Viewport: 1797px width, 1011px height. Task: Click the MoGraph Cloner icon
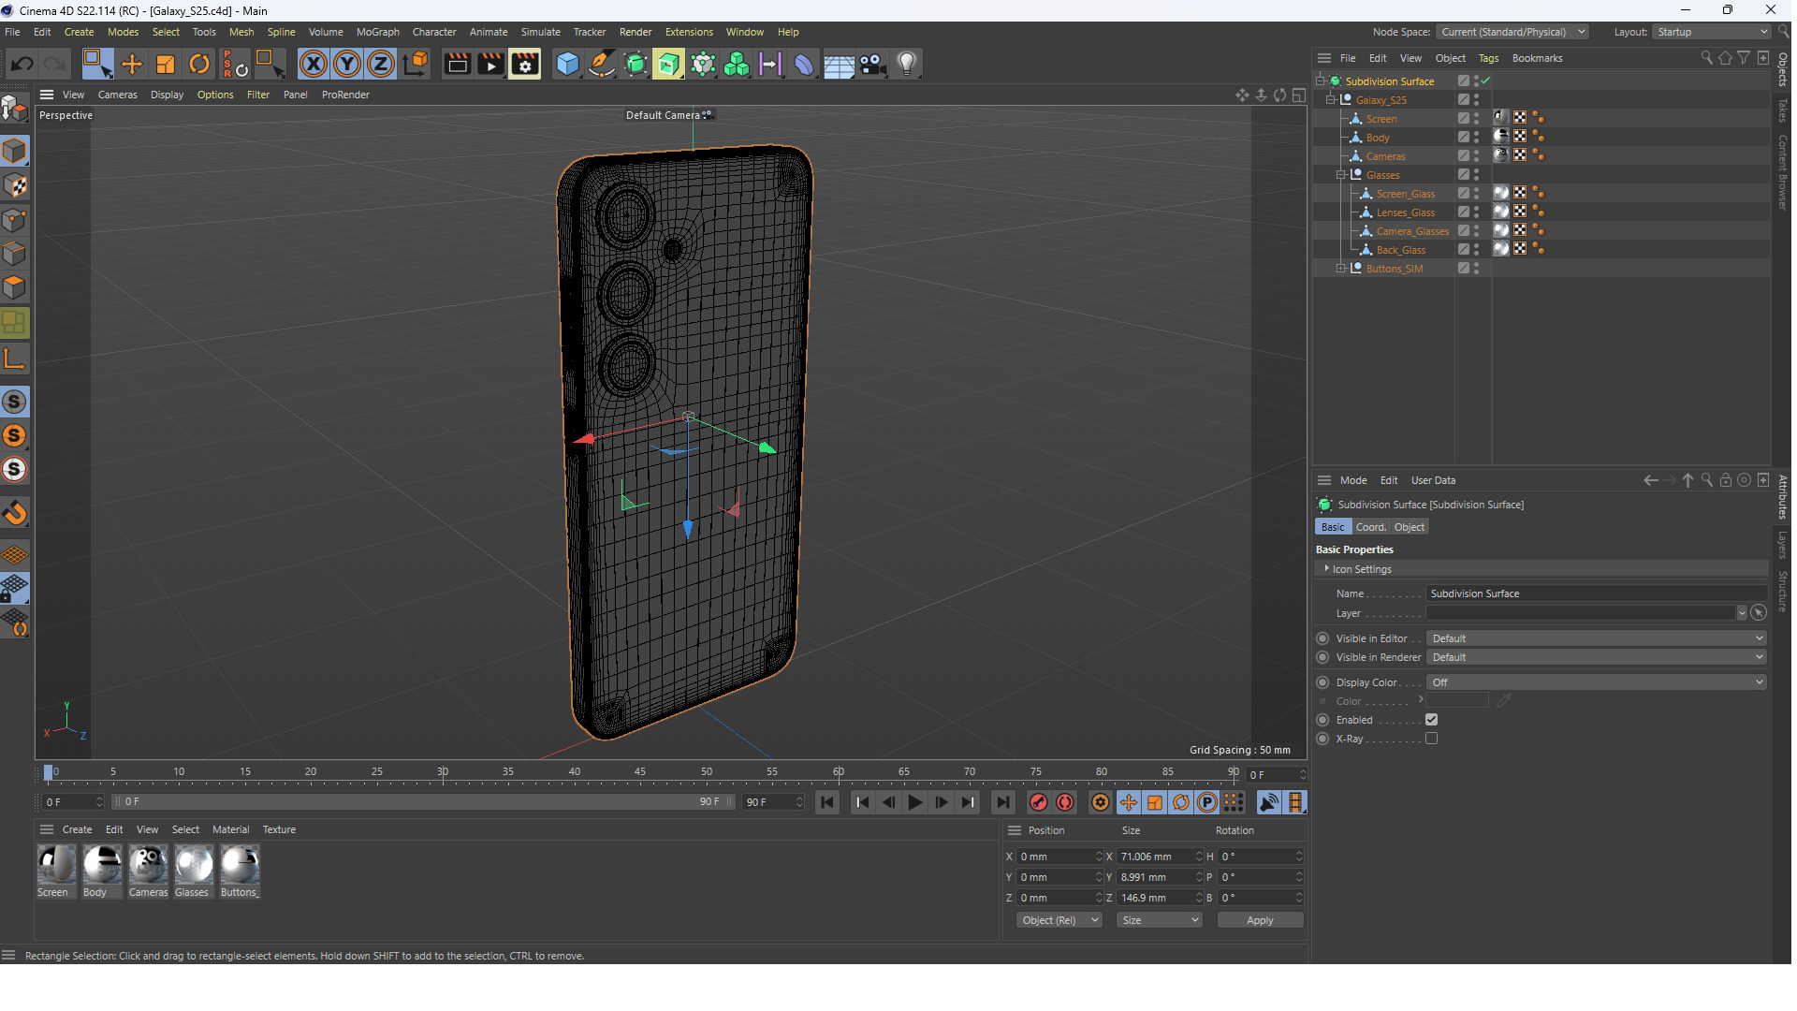(x=737, y=64)
